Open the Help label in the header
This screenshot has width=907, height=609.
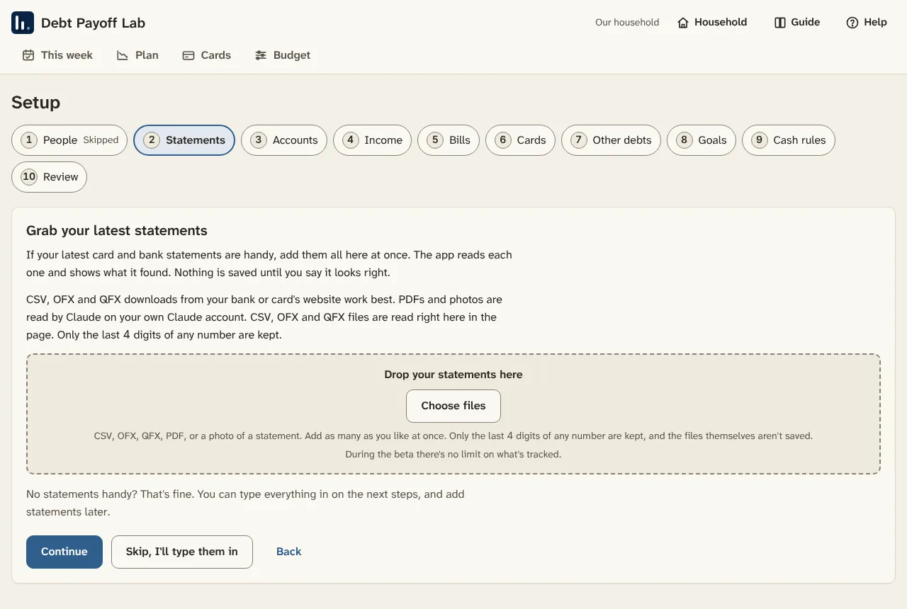pyautogui.click(x=875, y=23)
